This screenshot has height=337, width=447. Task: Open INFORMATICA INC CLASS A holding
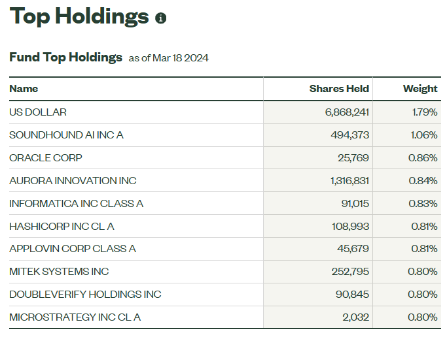point(76,204)
